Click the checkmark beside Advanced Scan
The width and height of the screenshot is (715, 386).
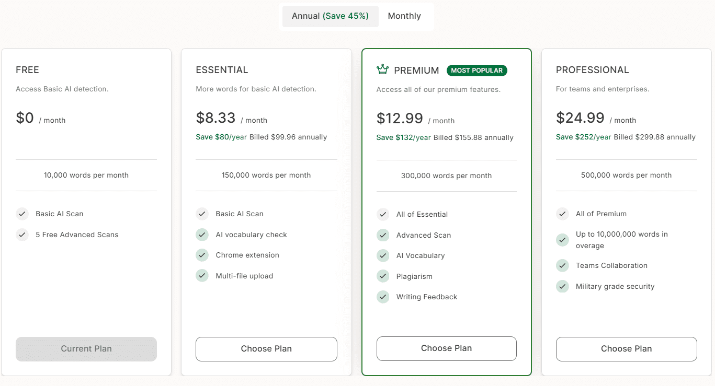pyautogui.click(x=382, y=235)
